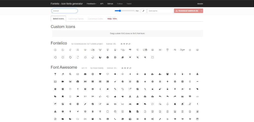Select the map location pin icon

70,112
